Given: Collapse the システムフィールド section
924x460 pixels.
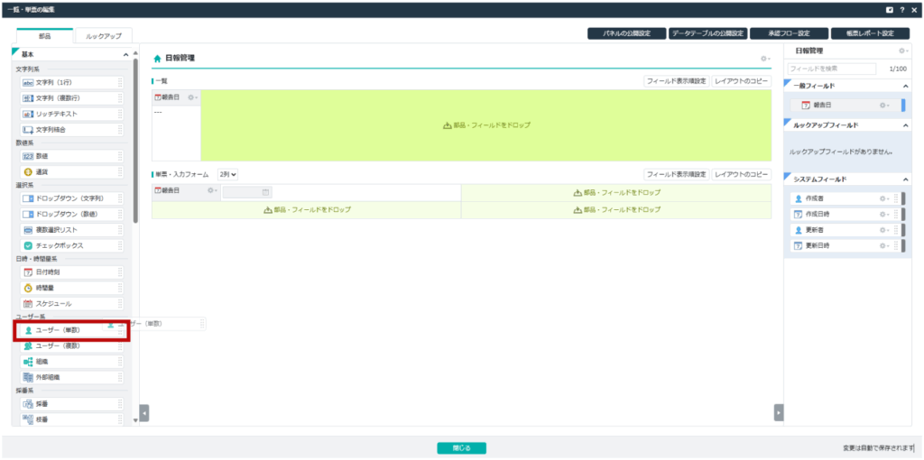Looking at the screenshot, I should click(x=905, y=179).
